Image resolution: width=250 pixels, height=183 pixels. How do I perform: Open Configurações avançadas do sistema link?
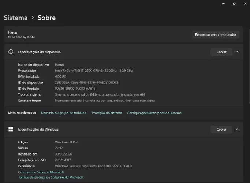coord(154,113)
